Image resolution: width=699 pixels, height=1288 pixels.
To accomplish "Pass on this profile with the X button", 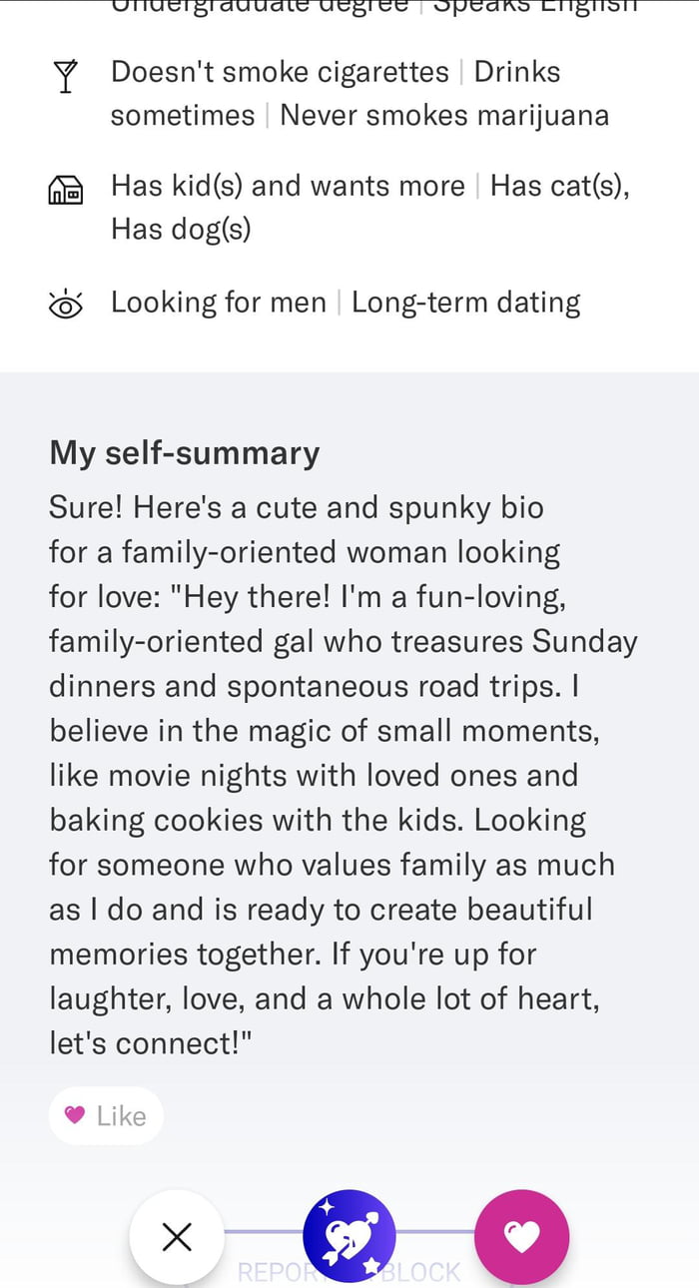I will 177,1238.
